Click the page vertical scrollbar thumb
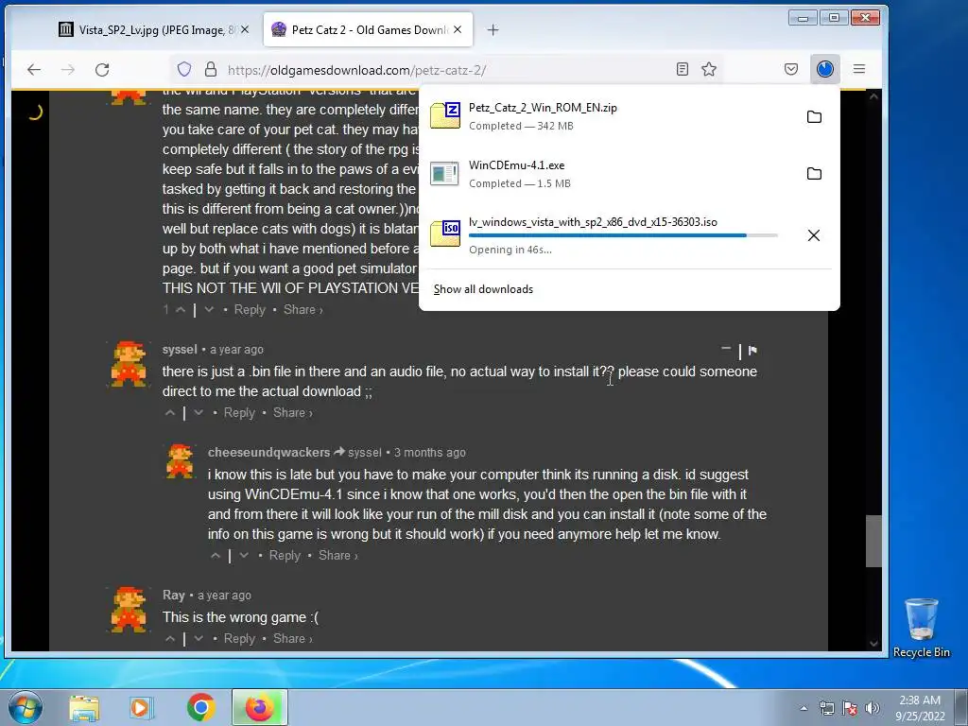The width and height of the screenshot is (968, 726). point(873,541)
